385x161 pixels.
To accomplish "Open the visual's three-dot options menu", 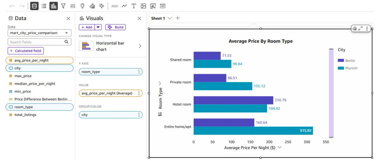I will point(367,28).
